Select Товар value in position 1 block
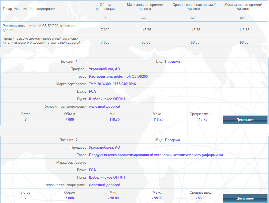 point(118,77)
